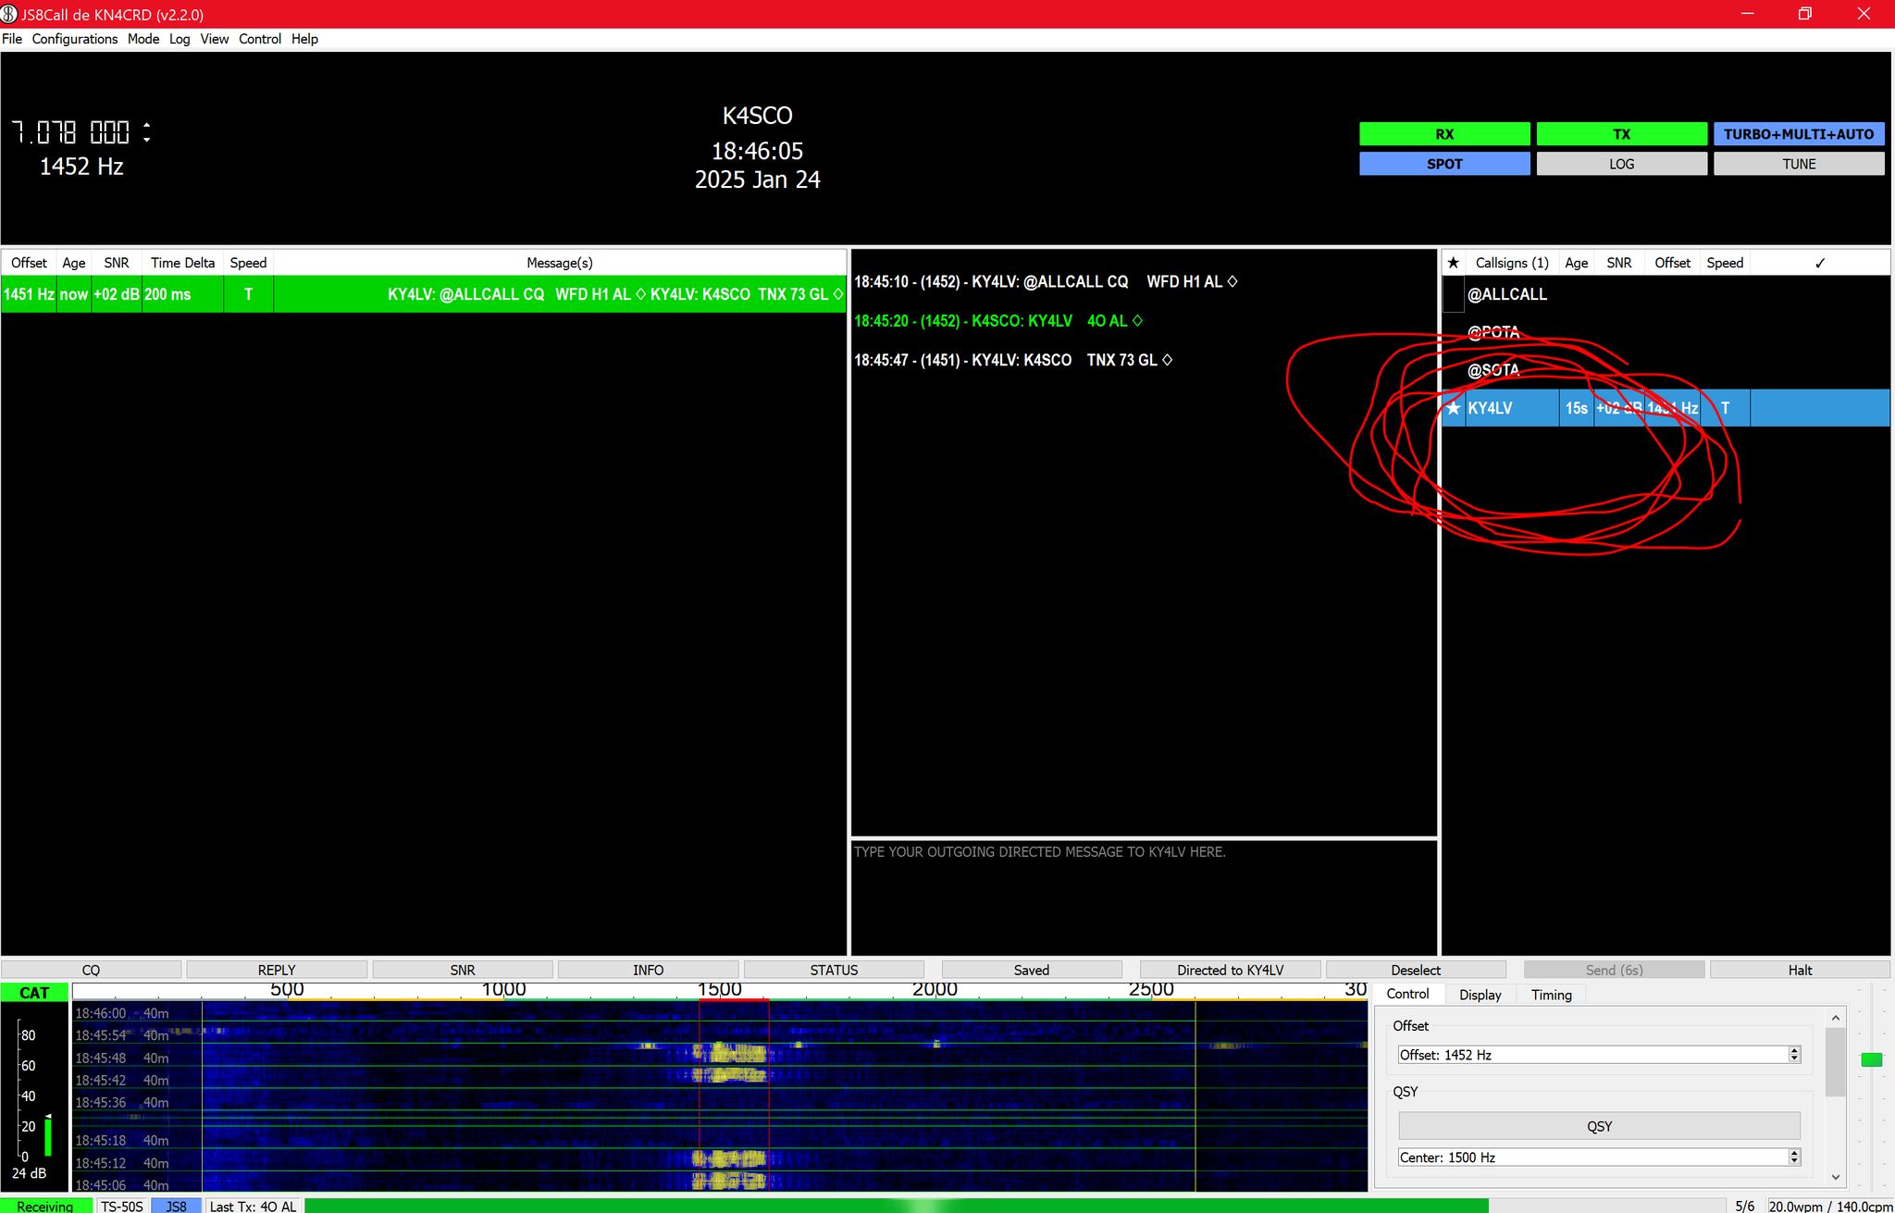This screenshot has width=1895, height=1213.
Task: Toggle the green RX button
Action: pos(1443,134)
